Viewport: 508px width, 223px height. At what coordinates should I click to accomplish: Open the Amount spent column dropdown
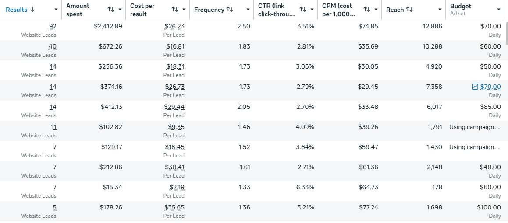pyautogui.click(x=120, y=10)
